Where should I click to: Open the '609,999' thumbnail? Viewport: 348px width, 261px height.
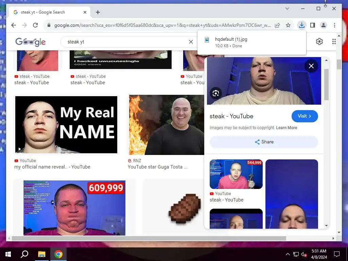coord(74,208)
